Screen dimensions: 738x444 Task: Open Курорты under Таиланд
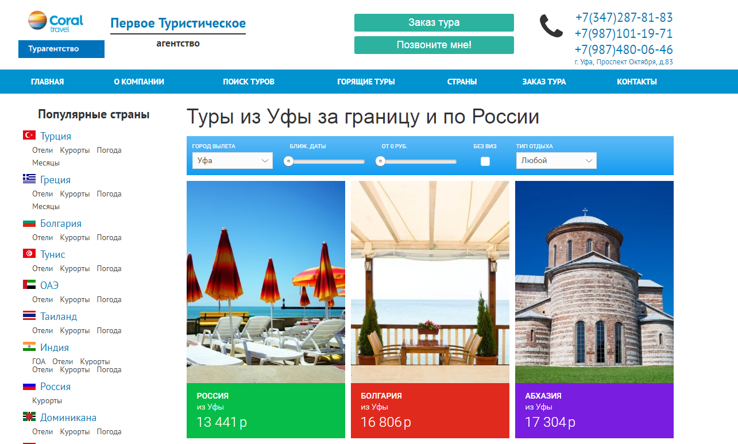coord(75,330)
